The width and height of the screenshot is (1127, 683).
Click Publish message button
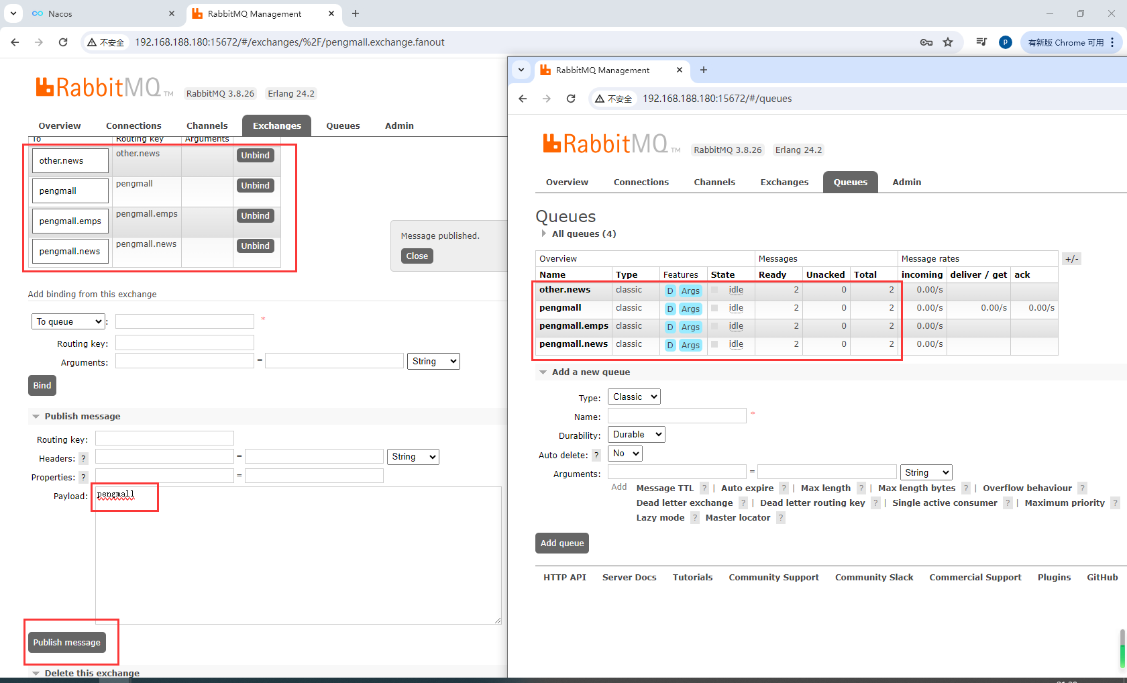coord(67,642)
